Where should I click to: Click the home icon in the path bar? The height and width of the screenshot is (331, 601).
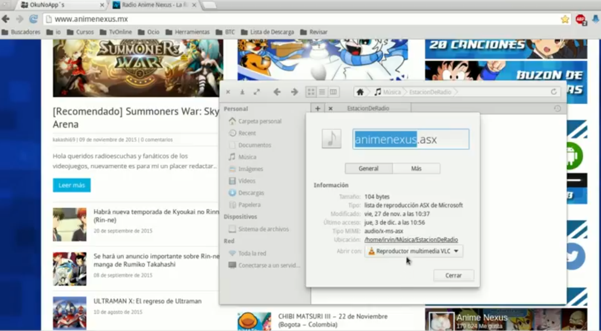[x=360, y=92]
